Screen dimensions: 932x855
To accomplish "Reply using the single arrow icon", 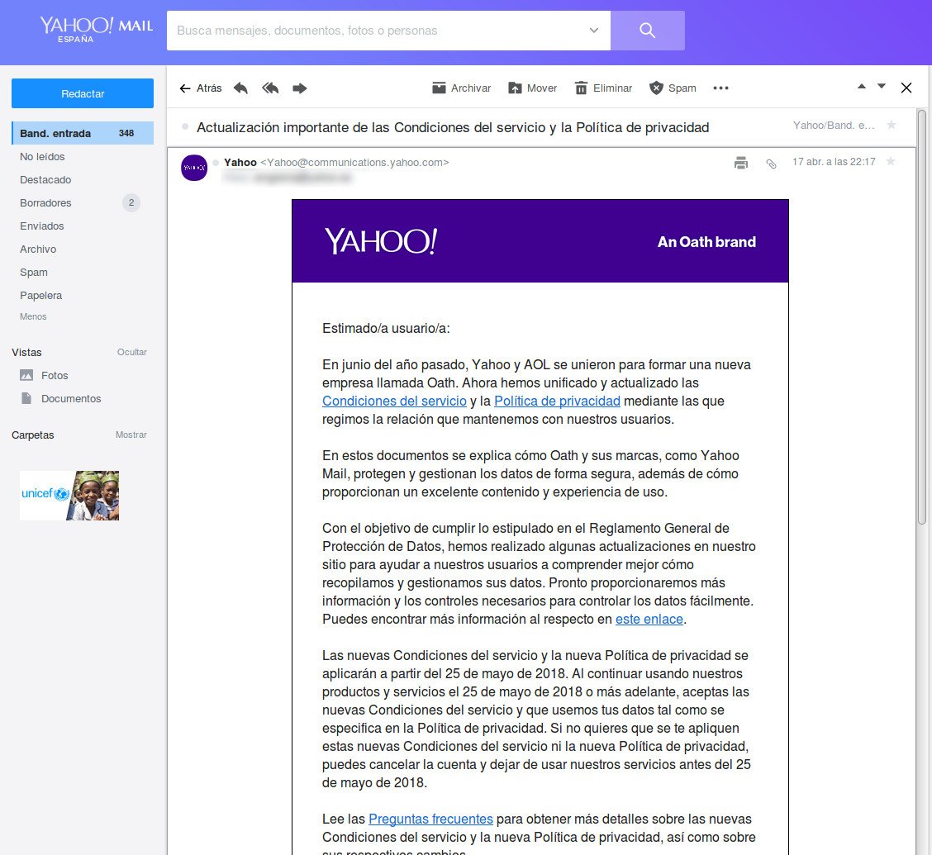I will coord(240,88).
